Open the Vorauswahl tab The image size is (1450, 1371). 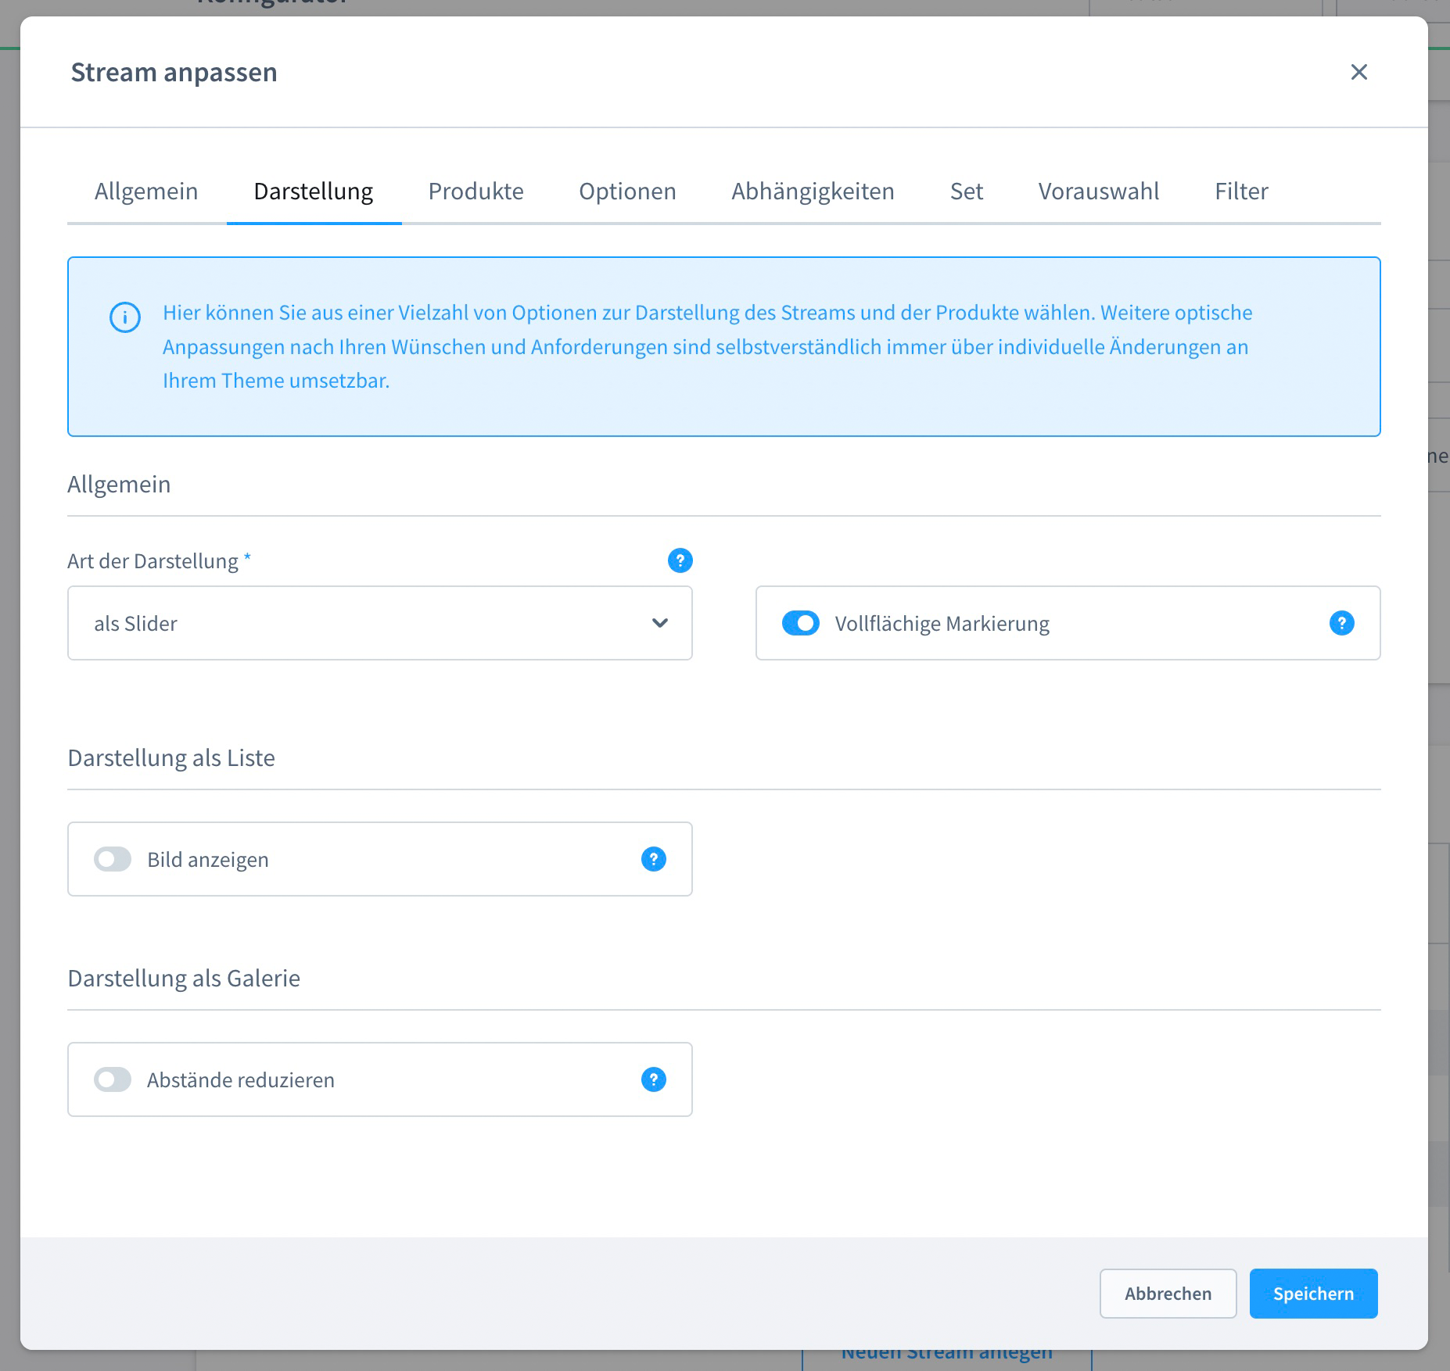click(x=1099, y=191)
